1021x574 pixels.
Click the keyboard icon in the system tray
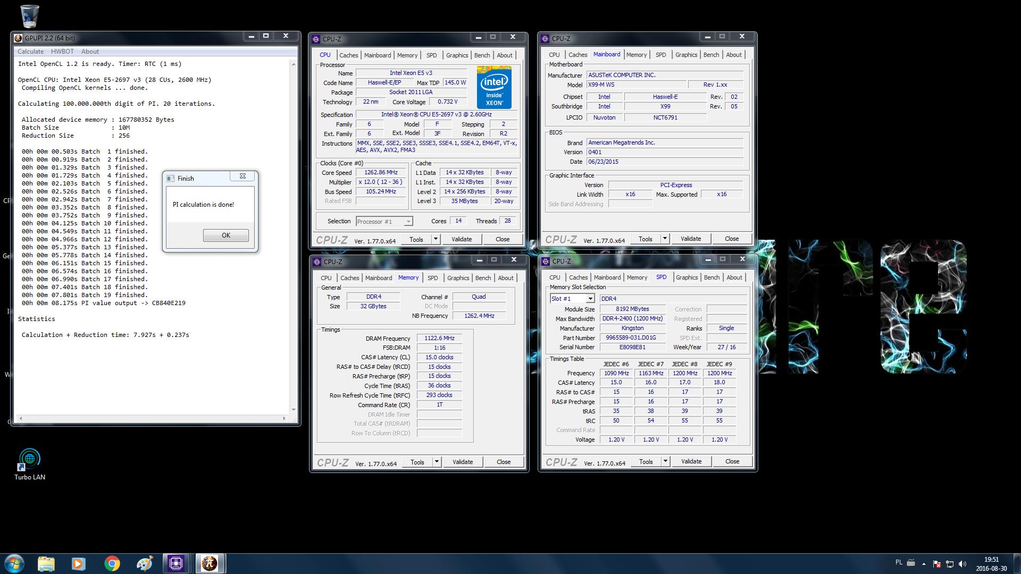[x=910, y=563]
